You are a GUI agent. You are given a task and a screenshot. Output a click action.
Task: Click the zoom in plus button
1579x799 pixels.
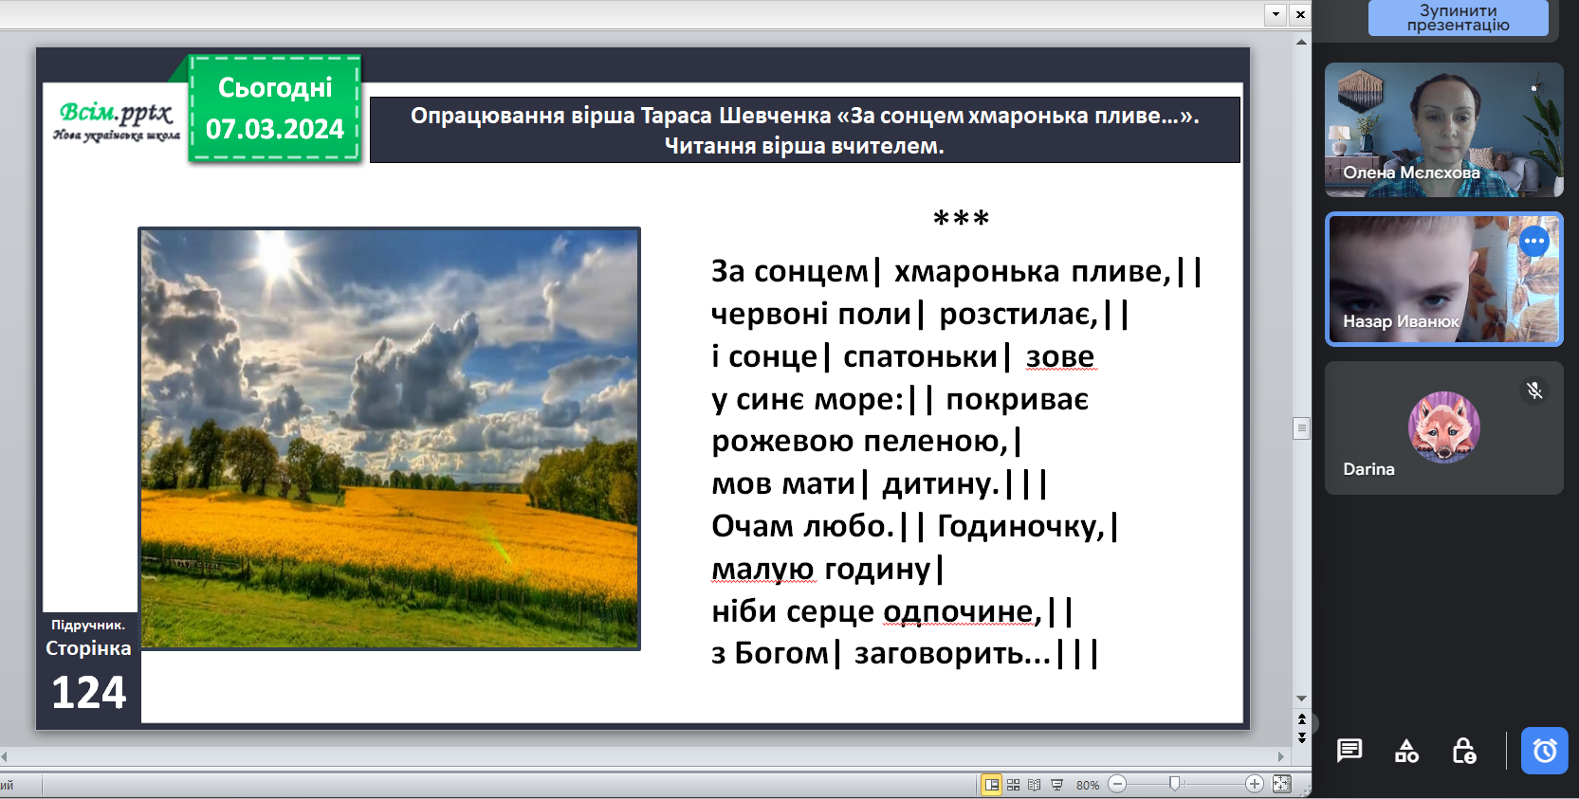pyautogui.click(x=1254, y=784)
